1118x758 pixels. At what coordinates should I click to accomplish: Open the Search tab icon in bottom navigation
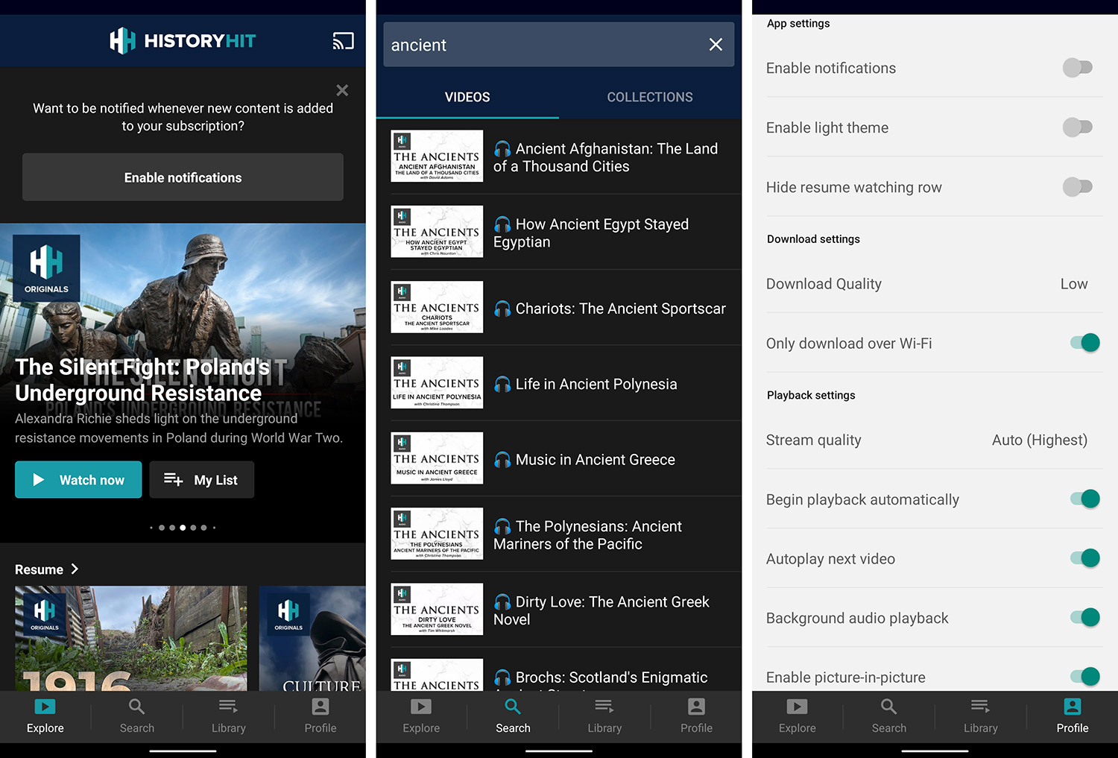pos(512,706)
